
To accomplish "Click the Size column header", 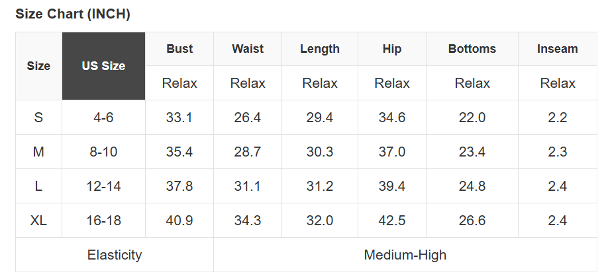I will coord(38,66).
